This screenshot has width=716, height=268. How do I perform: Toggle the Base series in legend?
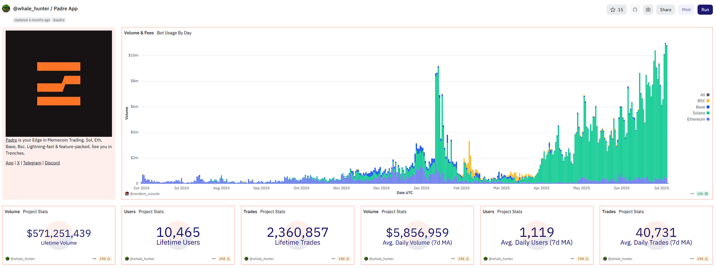pos(703,107)
